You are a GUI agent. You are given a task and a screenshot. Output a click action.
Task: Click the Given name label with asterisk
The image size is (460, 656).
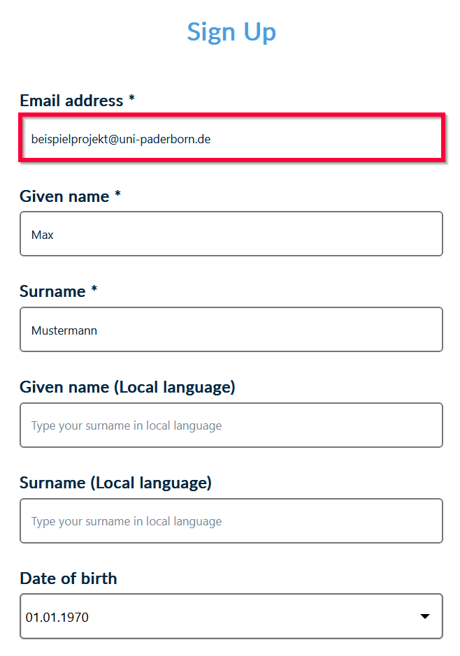click(x=64, y=196)
